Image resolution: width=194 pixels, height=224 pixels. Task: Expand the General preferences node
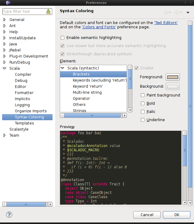click(5, 19)
